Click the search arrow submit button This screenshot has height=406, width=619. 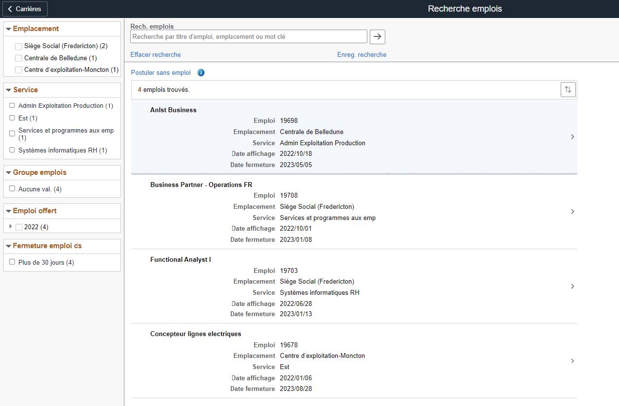pyautogui.click(x=378, y=37)
